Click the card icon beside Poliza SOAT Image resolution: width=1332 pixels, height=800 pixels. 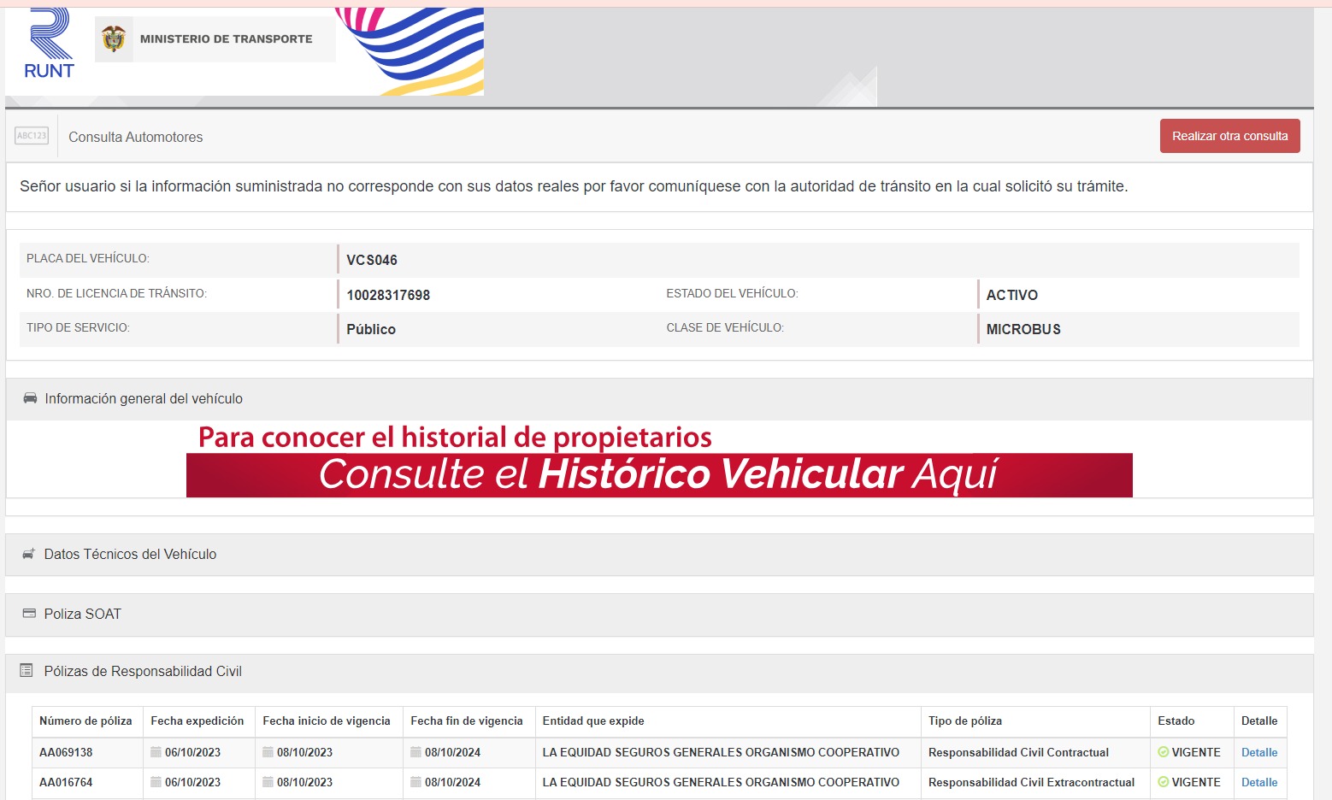click(29, 614)
